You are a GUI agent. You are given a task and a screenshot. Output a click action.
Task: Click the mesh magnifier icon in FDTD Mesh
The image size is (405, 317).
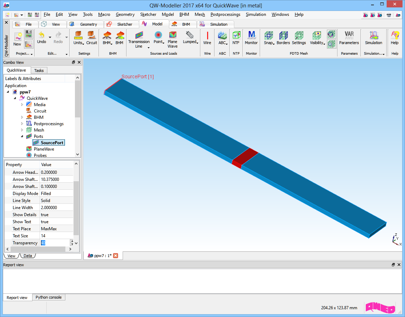tap(331, 44)
